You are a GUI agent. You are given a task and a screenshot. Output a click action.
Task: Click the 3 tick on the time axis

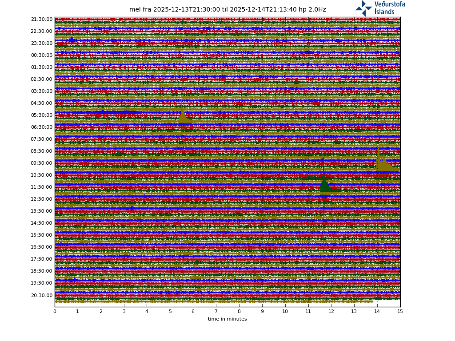click(x=124, y=311)
